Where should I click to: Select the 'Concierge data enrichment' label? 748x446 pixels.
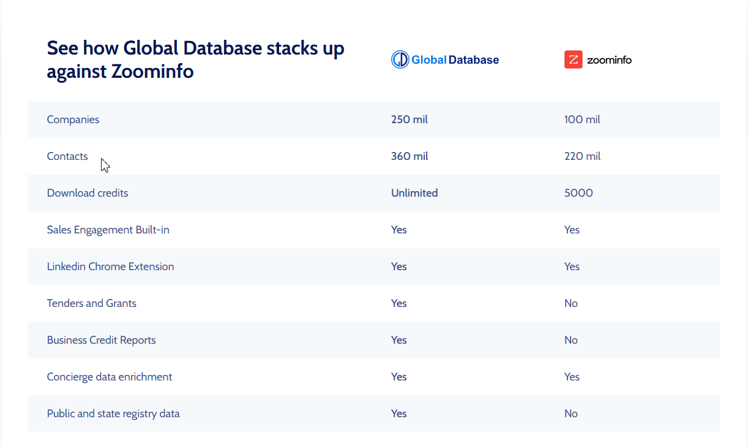(x=110, y=377)
